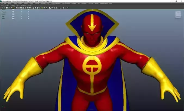The height and width of the screenshot is (111, 184).
Task: Switch to Wireframe shading icon
Action: (33, 8)
